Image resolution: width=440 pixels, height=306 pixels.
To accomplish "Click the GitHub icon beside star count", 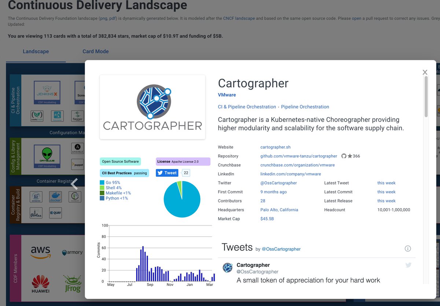I will [x=344, y=156].
